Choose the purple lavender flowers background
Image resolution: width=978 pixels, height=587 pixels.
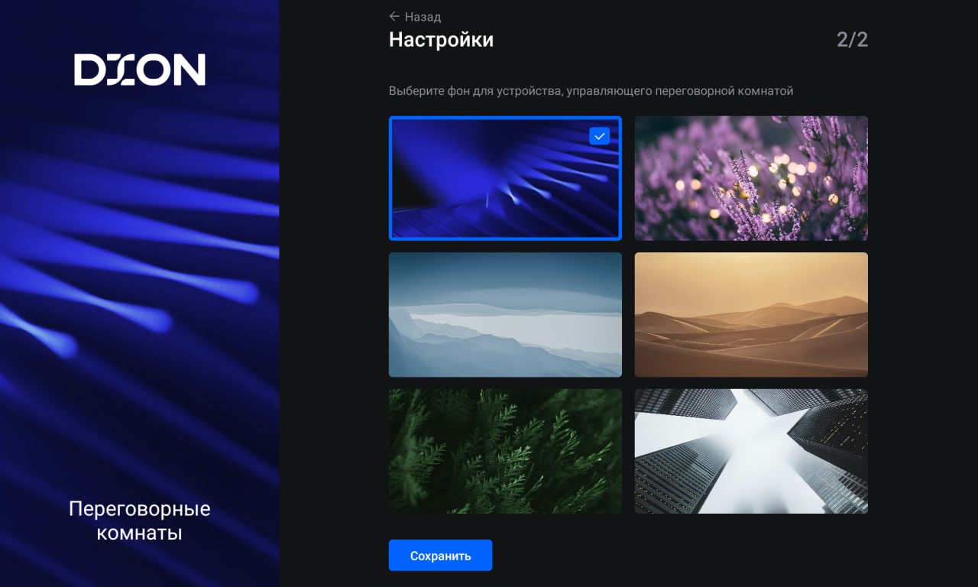coord(751,178)
